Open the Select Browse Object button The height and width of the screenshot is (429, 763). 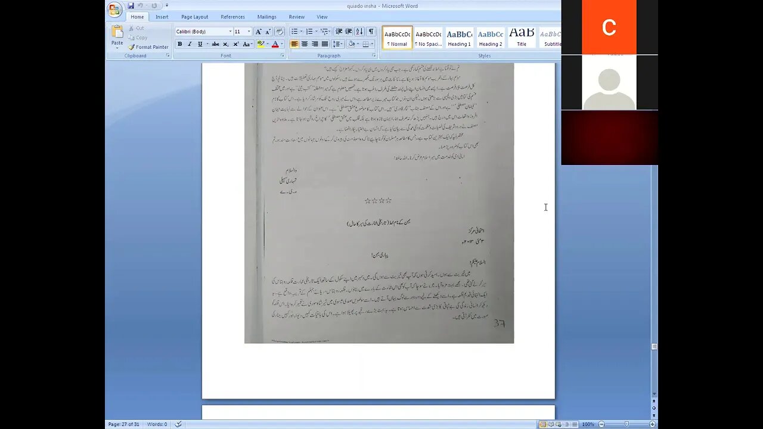pyautogui.click(x=654, y=408)
